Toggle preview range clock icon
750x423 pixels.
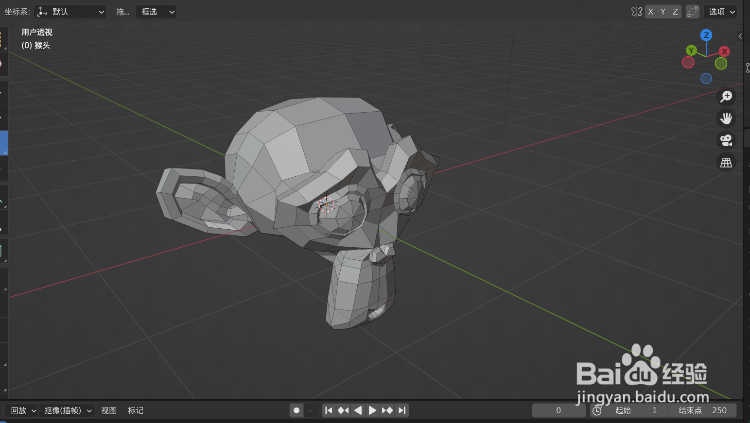click(x=597, y=410)
